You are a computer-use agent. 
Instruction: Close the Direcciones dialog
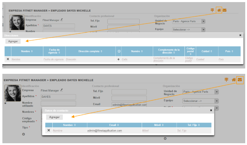pos(240,35)
